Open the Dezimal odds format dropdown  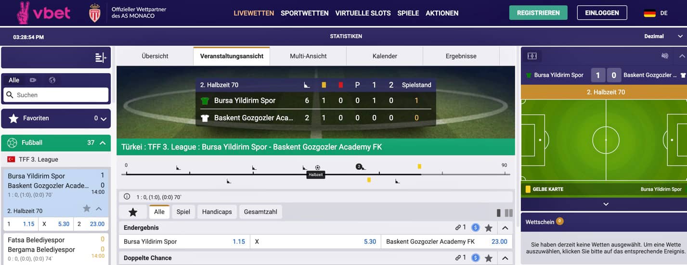[x=663, y=36]
